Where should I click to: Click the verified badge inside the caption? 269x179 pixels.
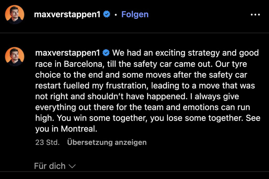click(105, 52)
